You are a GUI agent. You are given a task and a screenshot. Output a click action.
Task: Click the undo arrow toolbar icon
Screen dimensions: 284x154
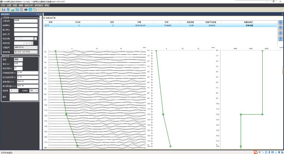click(35, 9)
